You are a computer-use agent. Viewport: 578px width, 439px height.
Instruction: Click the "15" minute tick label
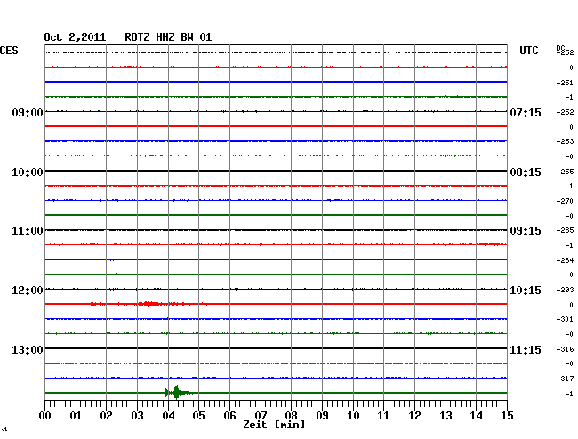click(x=507, y=416)
